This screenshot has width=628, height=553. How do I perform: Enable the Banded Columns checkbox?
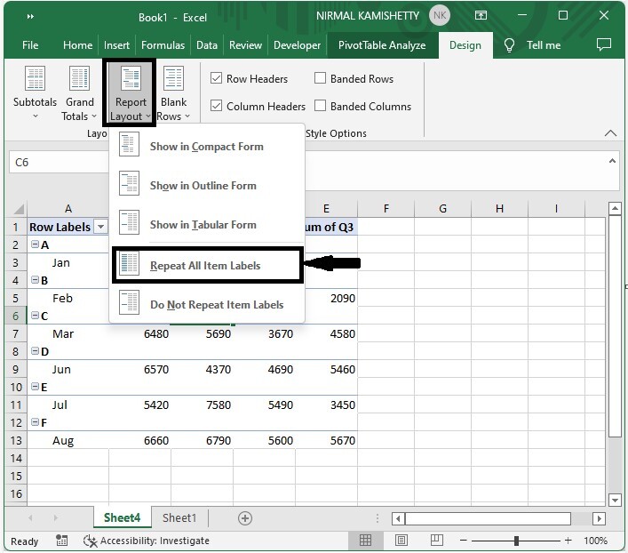[321, 106]
